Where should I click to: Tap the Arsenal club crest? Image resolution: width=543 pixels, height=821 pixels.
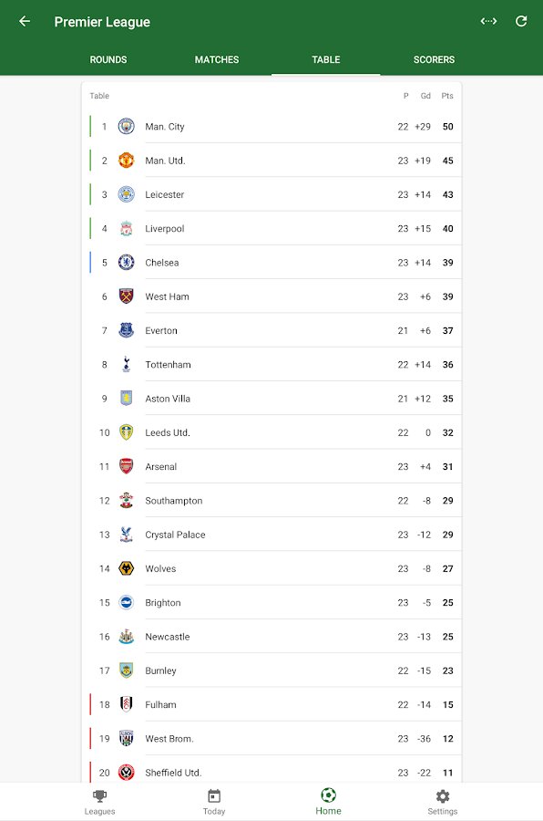click(126, 466)
